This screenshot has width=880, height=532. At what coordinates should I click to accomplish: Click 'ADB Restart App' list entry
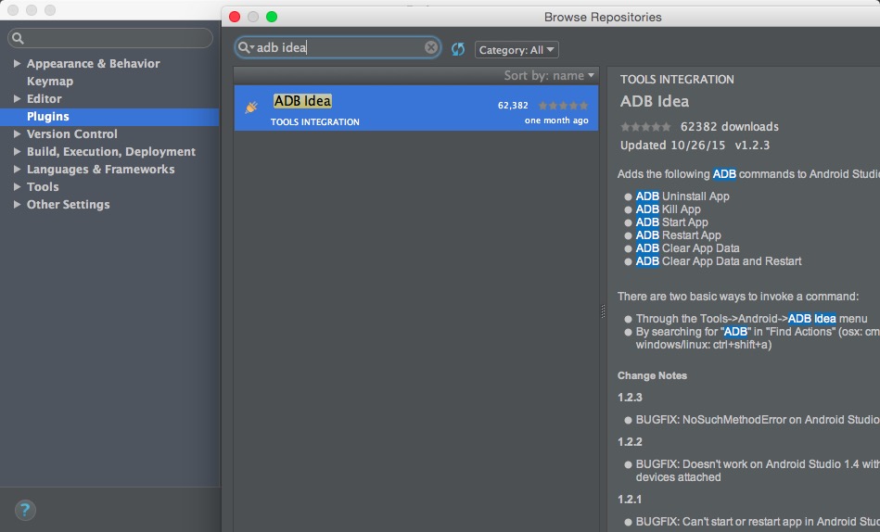(x=678, y=235)
